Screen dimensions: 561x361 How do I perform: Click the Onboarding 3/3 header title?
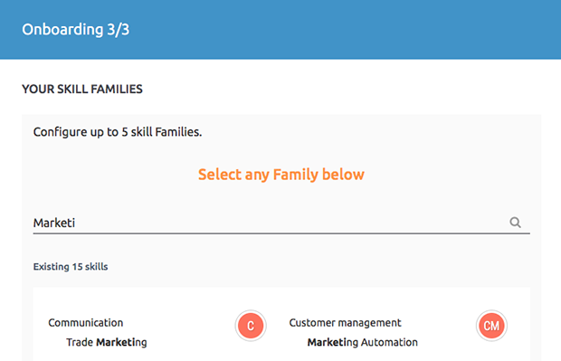coord(75,29)
